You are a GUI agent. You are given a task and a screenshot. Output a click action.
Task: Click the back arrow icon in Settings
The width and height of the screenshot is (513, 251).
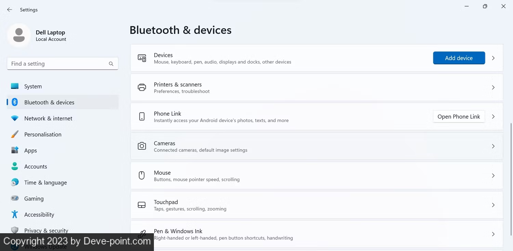coord(10,10)
